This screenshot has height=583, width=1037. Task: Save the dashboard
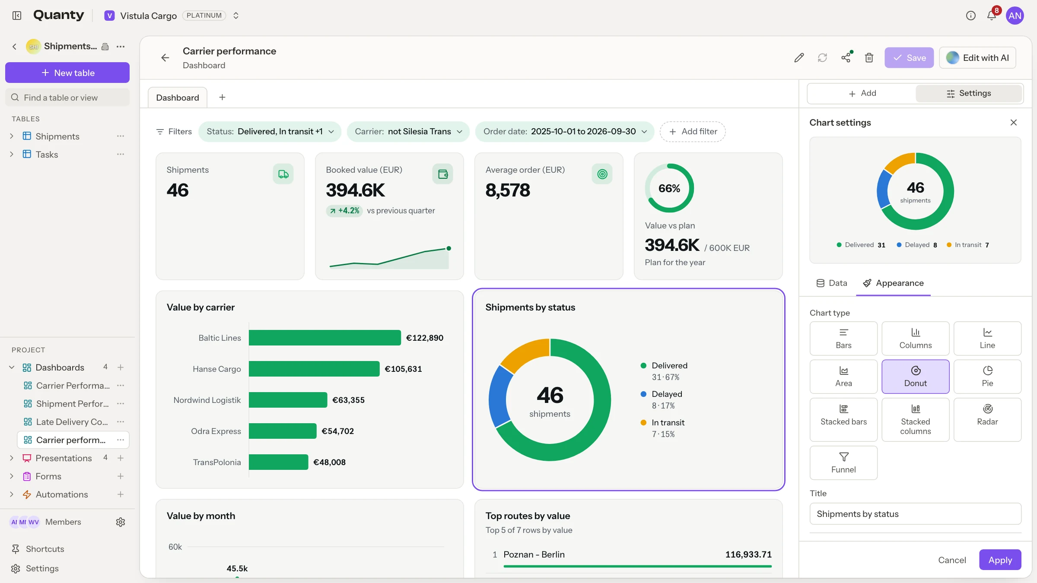click(x=909, y=58)
